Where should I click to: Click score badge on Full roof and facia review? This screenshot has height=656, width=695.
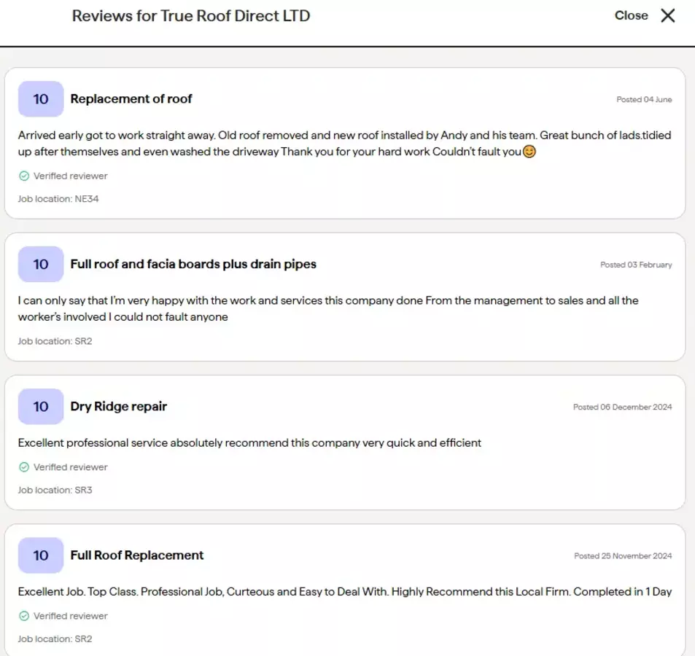tap(41, 264)
